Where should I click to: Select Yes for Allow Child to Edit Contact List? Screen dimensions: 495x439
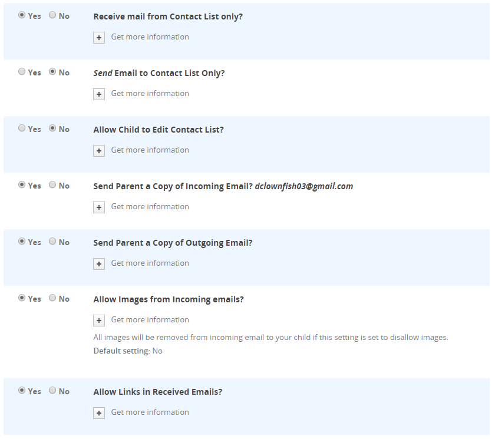tap(22, 128)
